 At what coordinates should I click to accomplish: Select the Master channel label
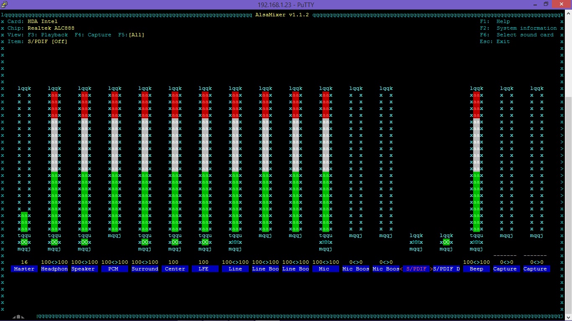click(24, 269)
